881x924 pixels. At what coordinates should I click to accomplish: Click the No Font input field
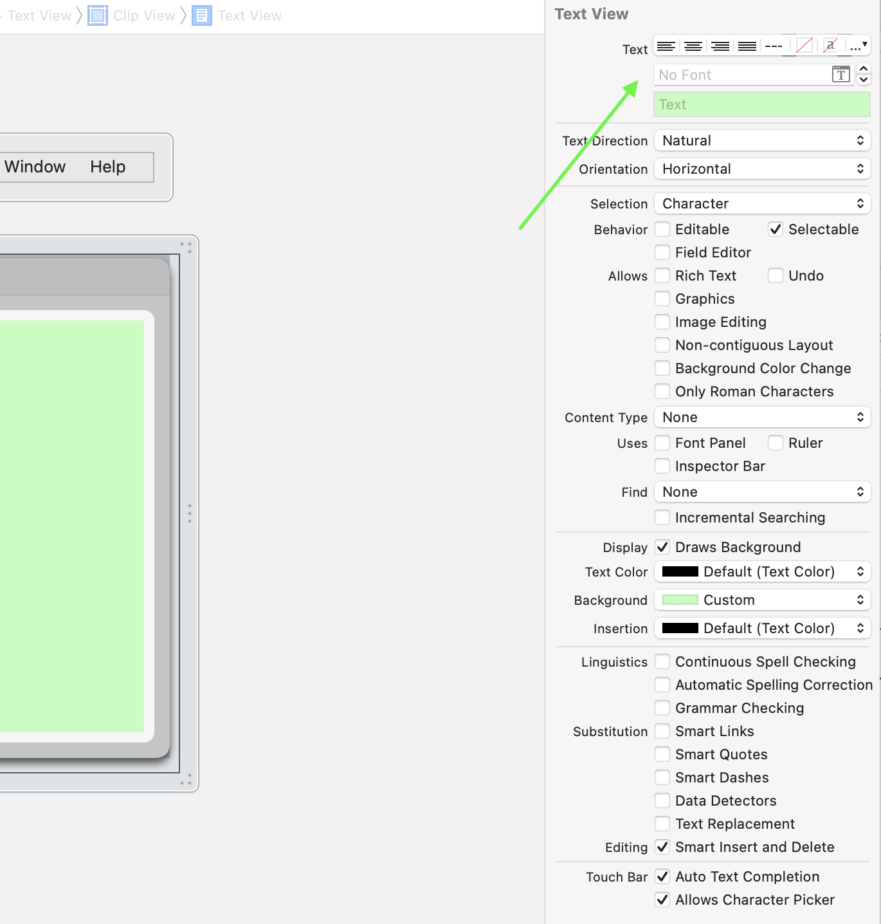743,75
